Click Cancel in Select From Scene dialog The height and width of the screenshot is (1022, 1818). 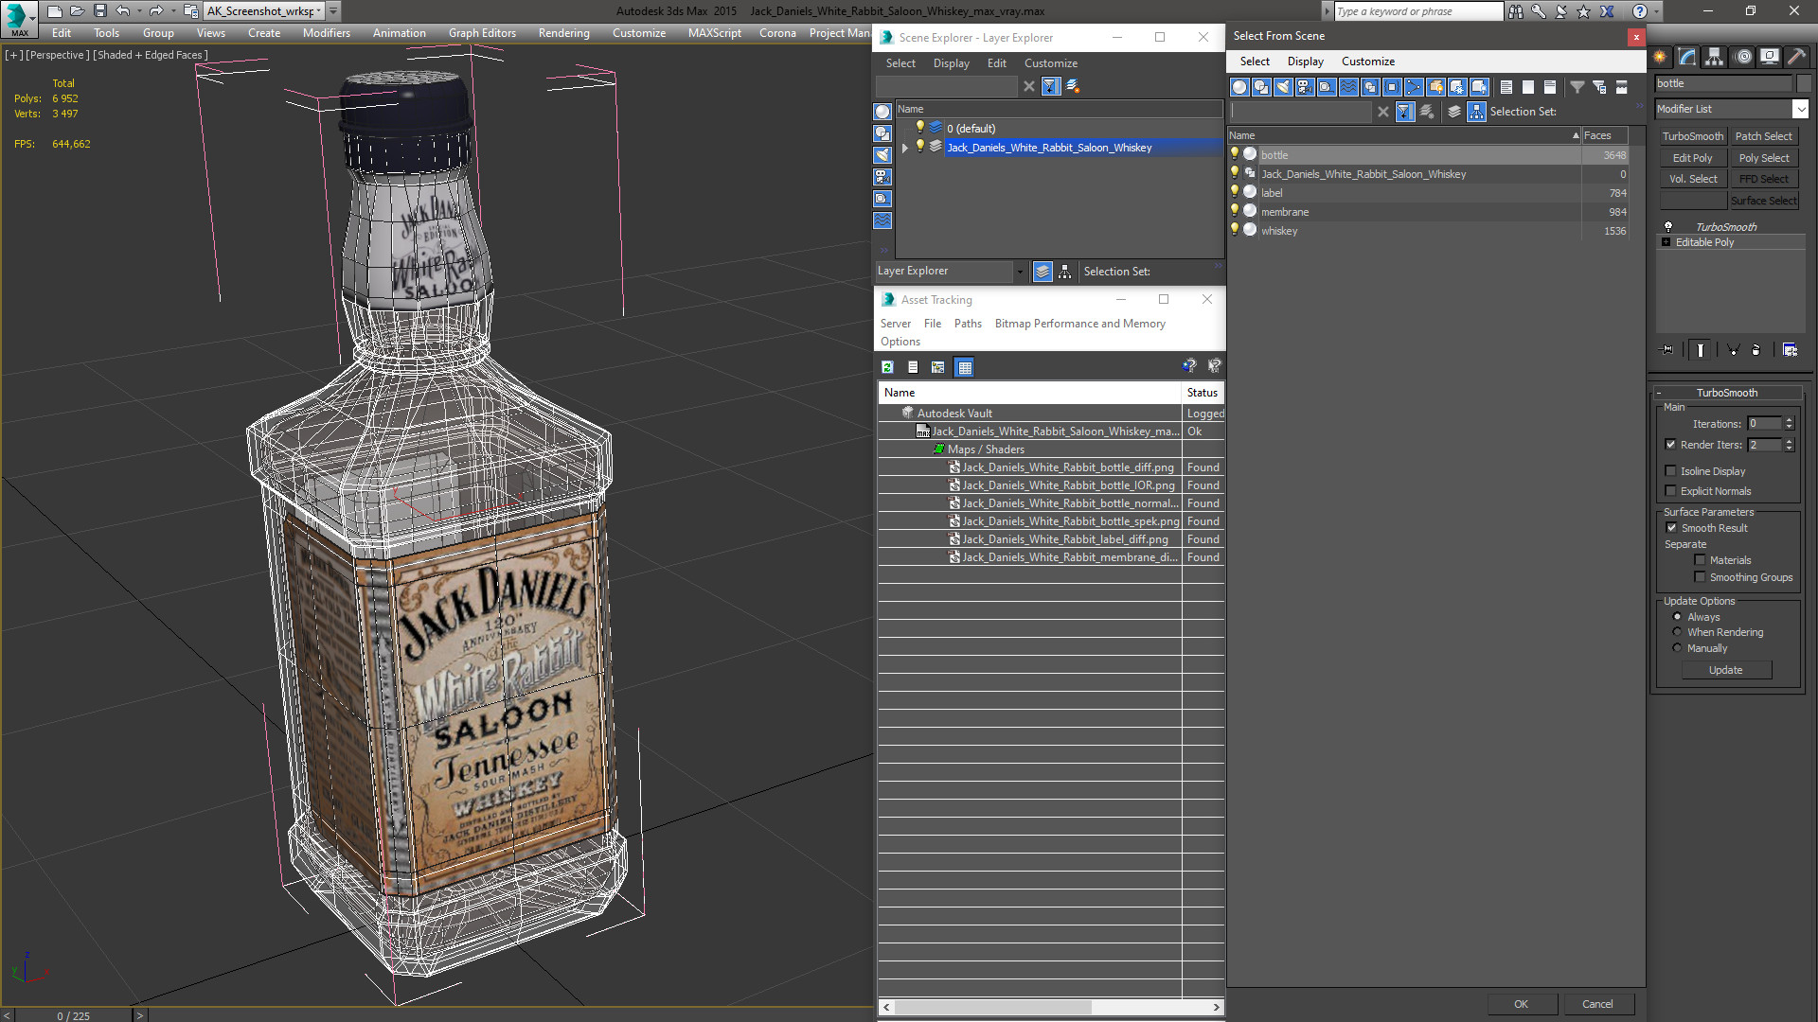tap(1597, 1004)
